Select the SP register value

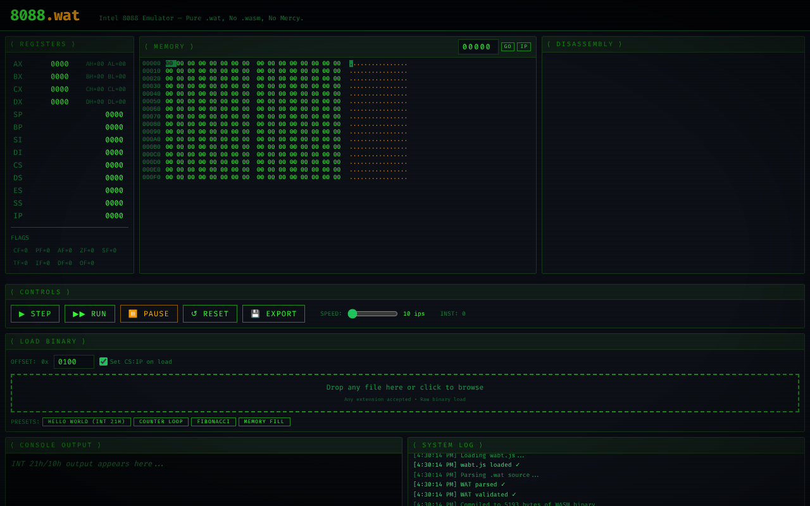pyautogui.click(x=115, y=114)
